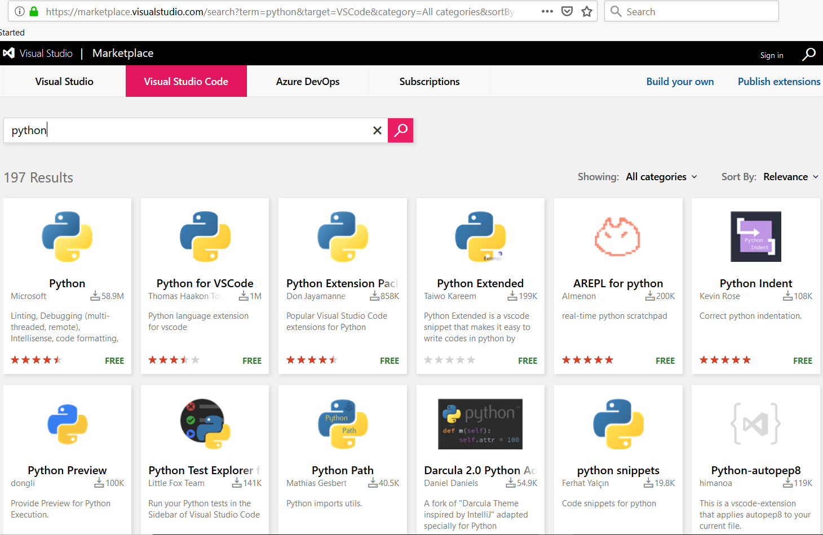Open the Python Test Explorer logo
The width and height of the screenshot is (823, 535).
tap(205, 424)
